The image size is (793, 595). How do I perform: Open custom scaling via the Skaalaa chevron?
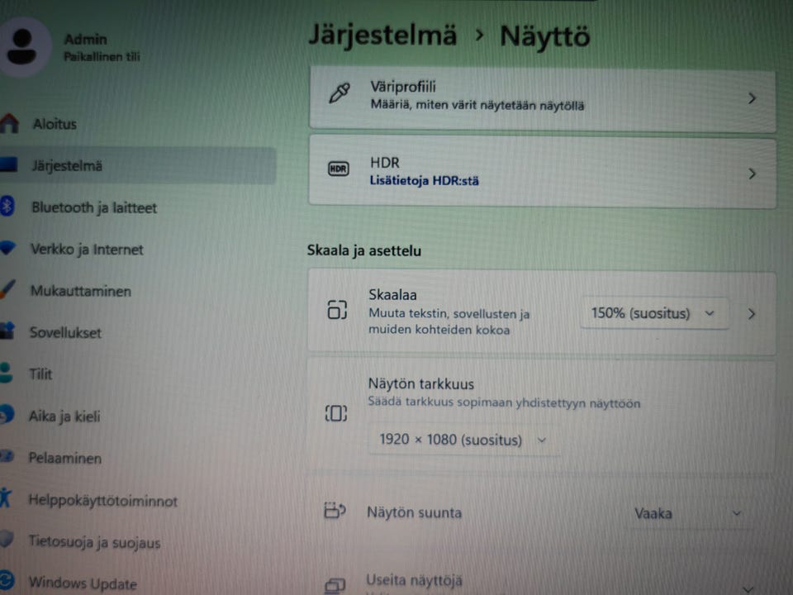[x=752, y=314]
